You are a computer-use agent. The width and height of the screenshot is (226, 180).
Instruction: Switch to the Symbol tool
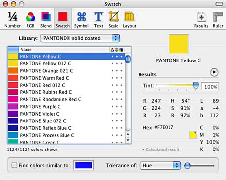click(x=82, y=20)
